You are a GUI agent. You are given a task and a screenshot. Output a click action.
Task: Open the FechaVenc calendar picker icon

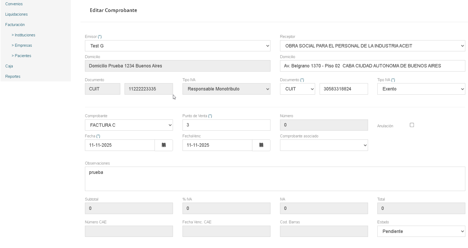pos(261,145)
